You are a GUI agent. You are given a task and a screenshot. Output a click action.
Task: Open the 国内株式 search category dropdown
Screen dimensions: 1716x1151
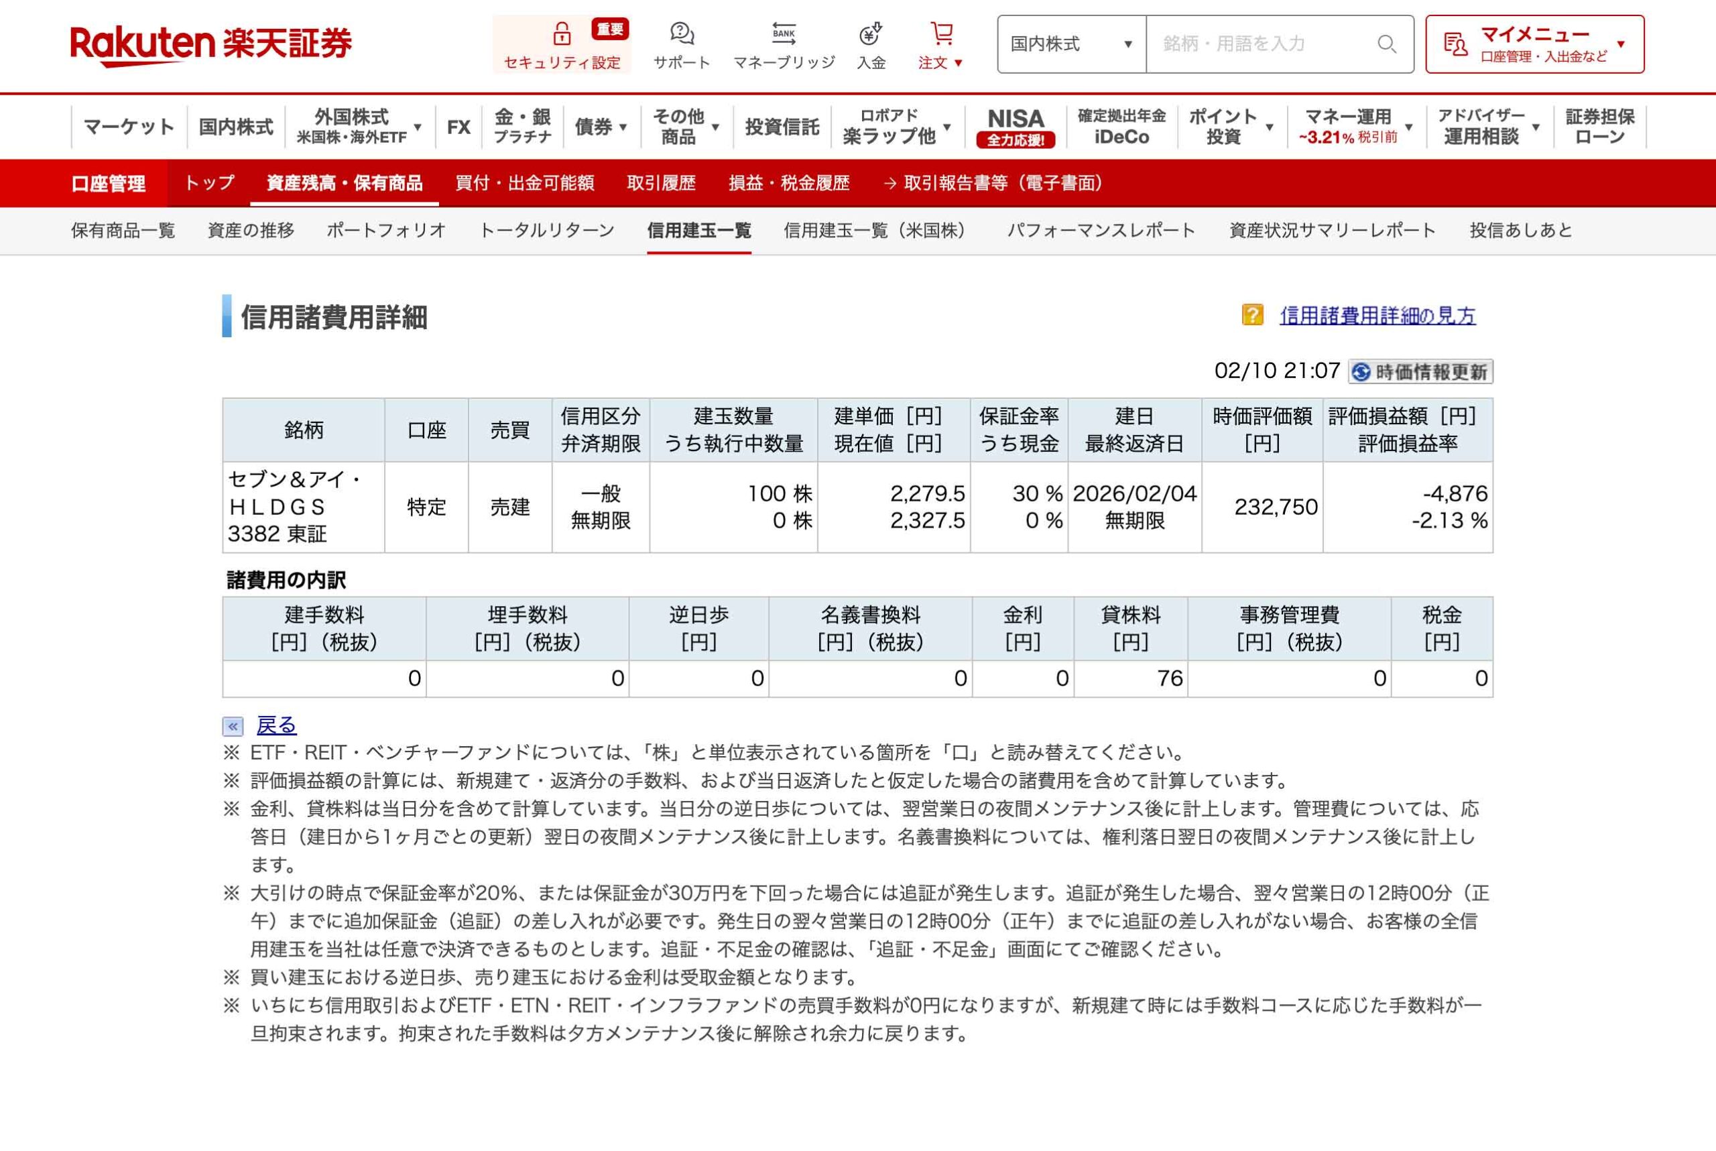1071,44
